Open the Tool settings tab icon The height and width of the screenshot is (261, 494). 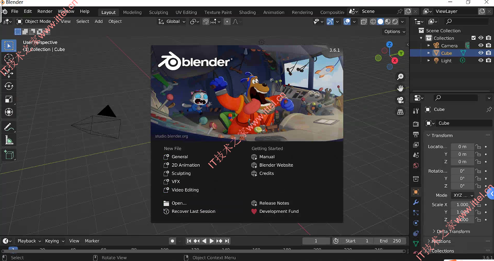click(x=416, y=110)
